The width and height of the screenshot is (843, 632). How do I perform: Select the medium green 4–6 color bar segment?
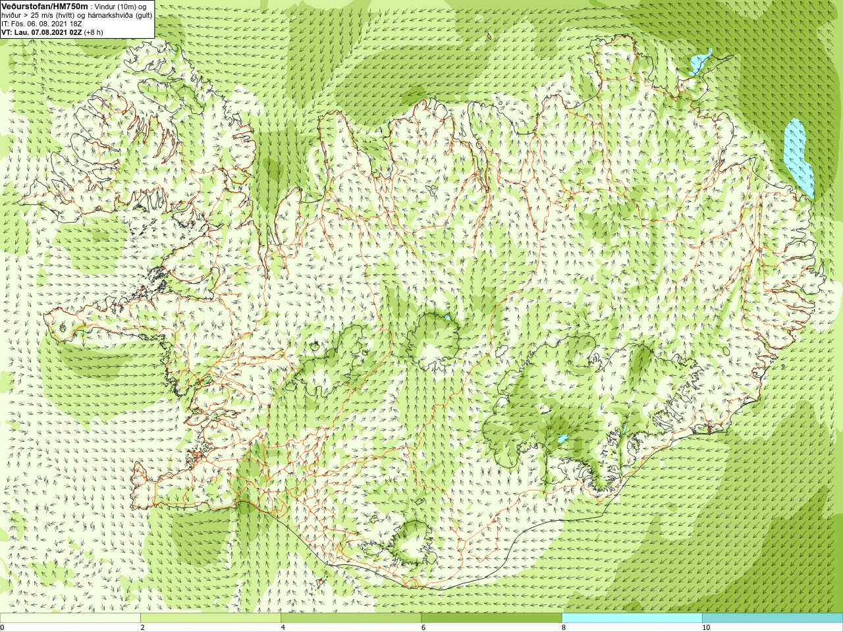[x=351, y=618]
